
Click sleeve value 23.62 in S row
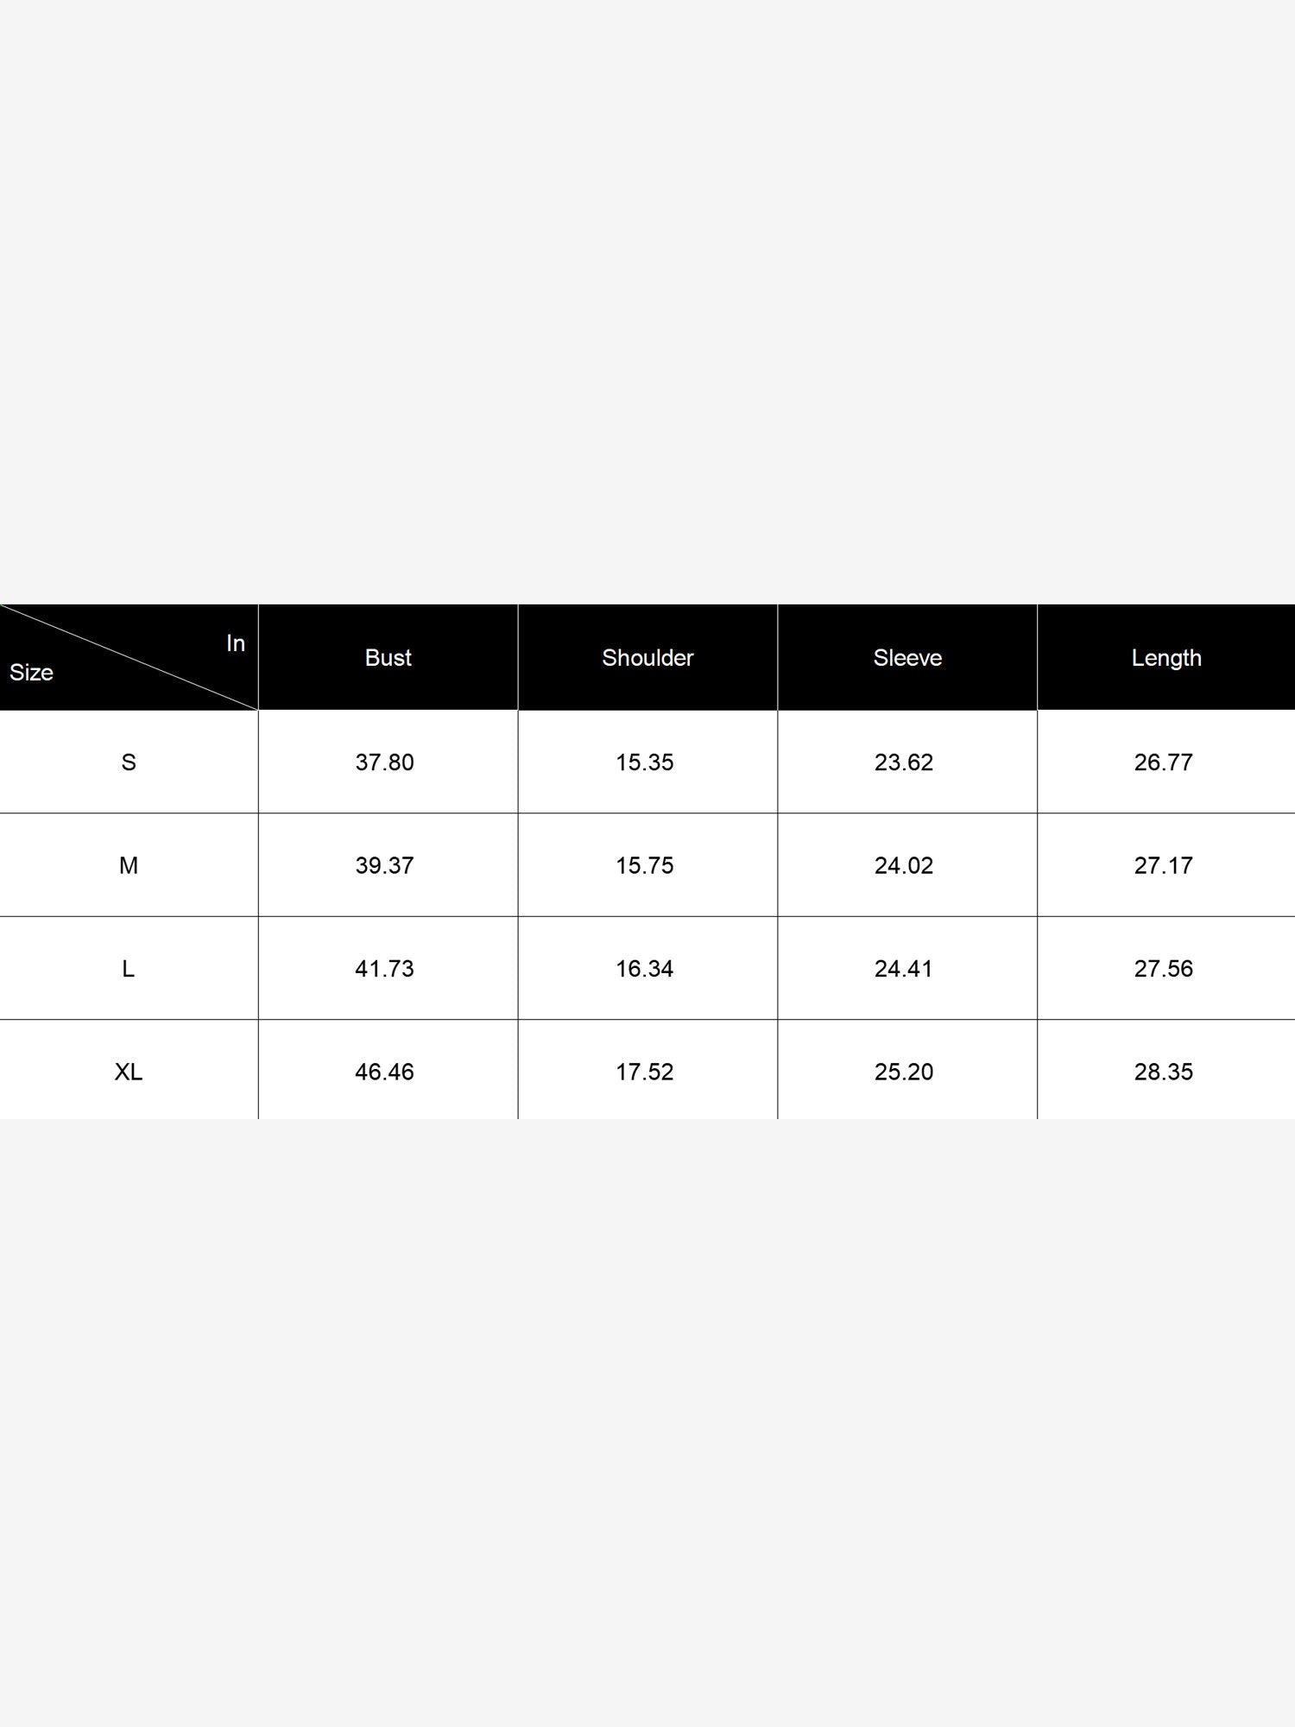pos(904,762)
